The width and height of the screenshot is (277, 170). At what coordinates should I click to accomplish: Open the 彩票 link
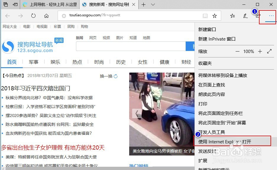(x=57, y=27)
